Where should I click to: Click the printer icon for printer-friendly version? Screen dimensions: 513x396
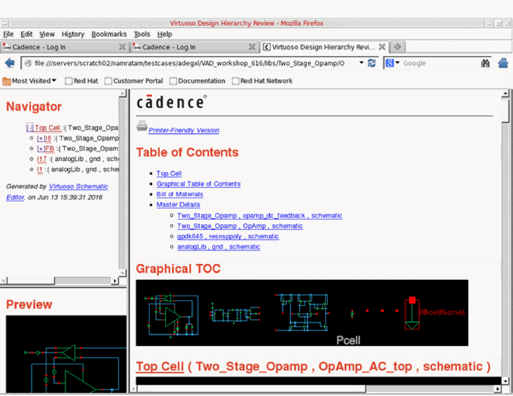(142, 126)
